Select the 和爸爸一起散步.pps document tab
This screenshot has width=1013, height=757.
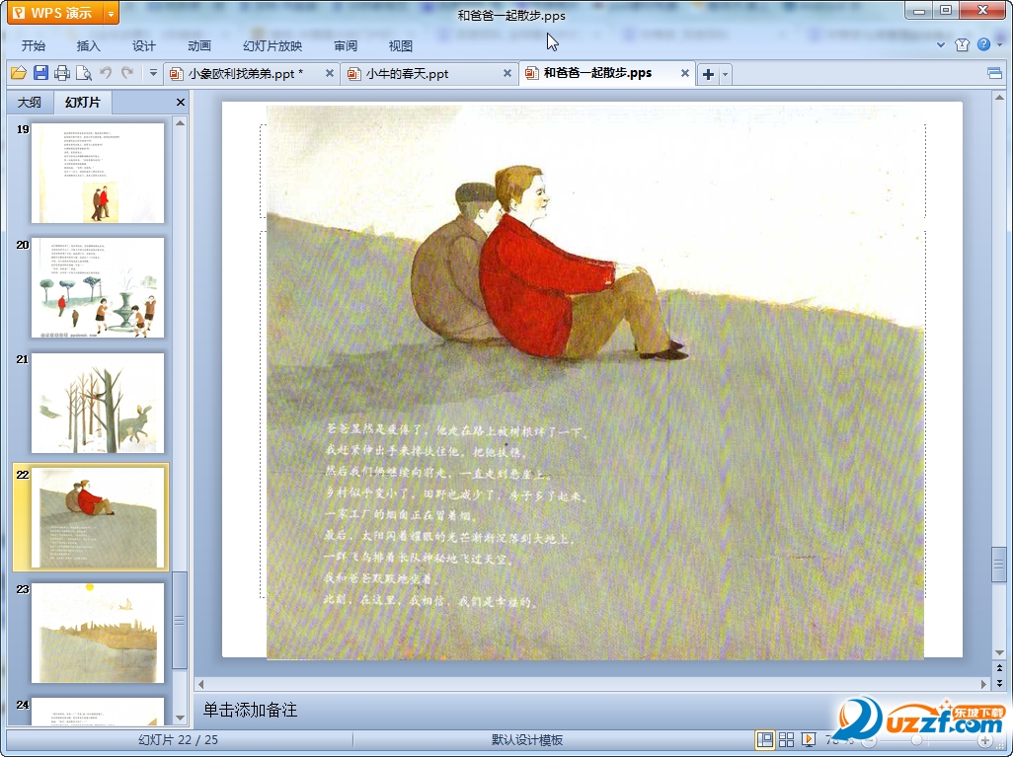(x=597, y=73)
